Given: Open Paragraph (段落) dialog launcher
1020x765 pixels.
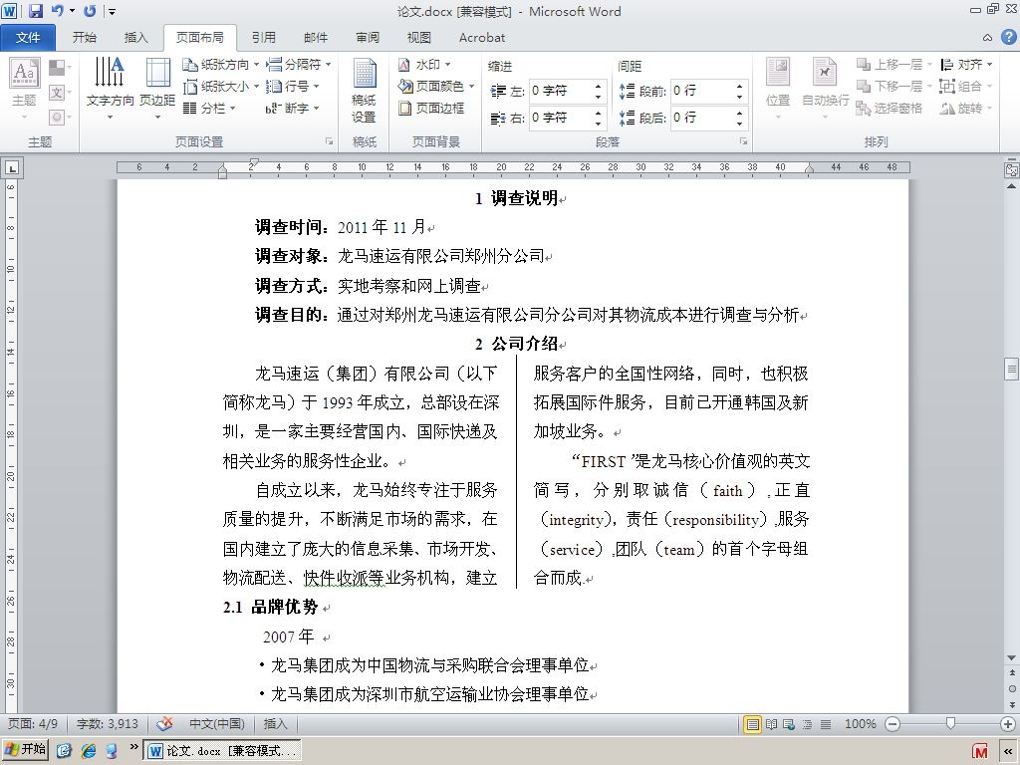Looking at the screenshot, I should tap(743, 141).
